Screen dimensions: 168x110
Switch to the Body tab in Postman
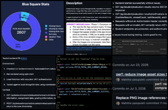tap(138, 44)
